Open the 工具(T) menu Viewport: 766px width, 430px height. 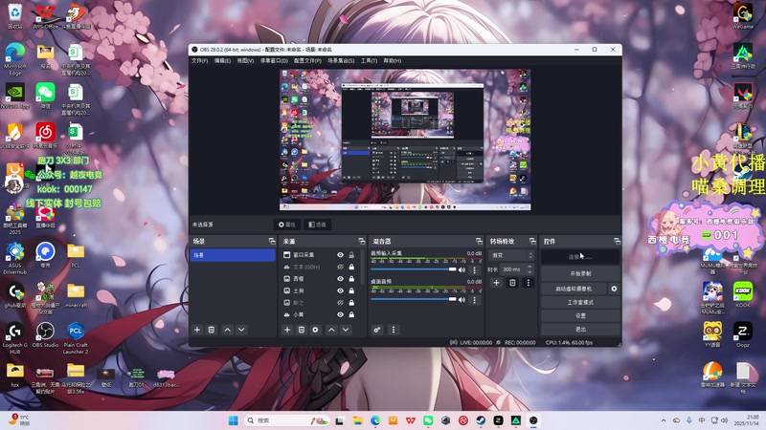tap(369, 60)
